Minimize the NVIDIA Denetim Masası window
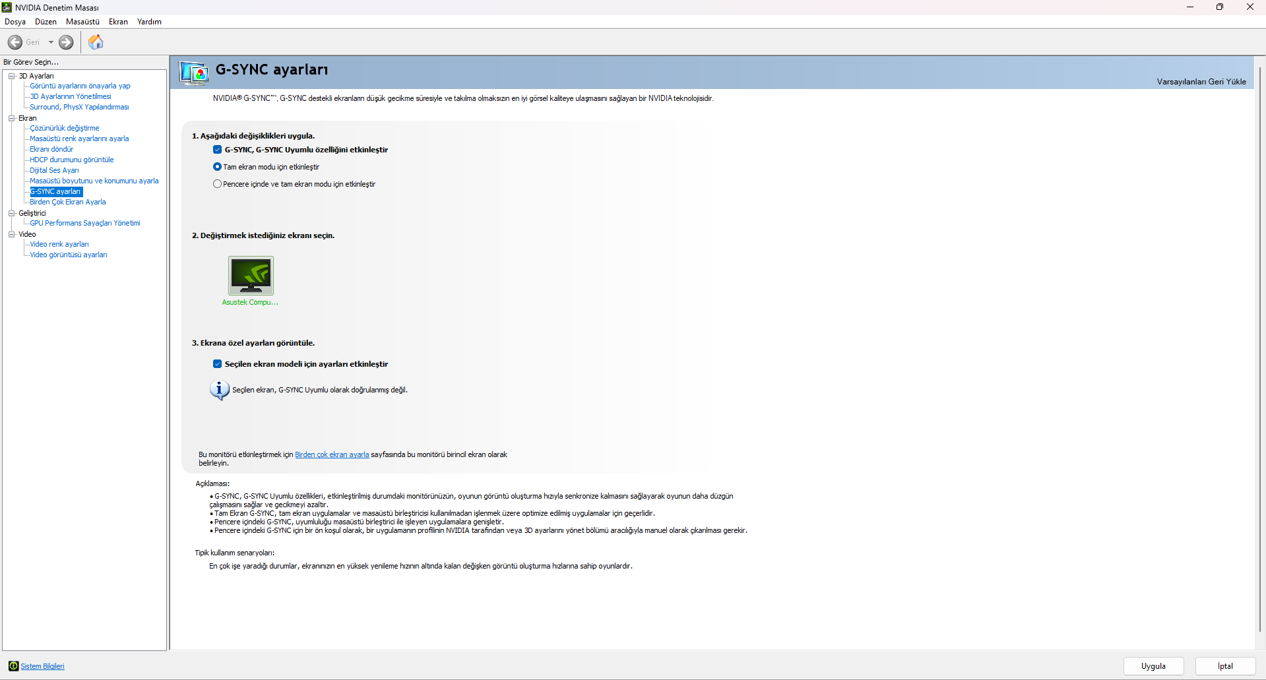Viewport: 1266px width, 680px height. click(x=1190, y=7)
